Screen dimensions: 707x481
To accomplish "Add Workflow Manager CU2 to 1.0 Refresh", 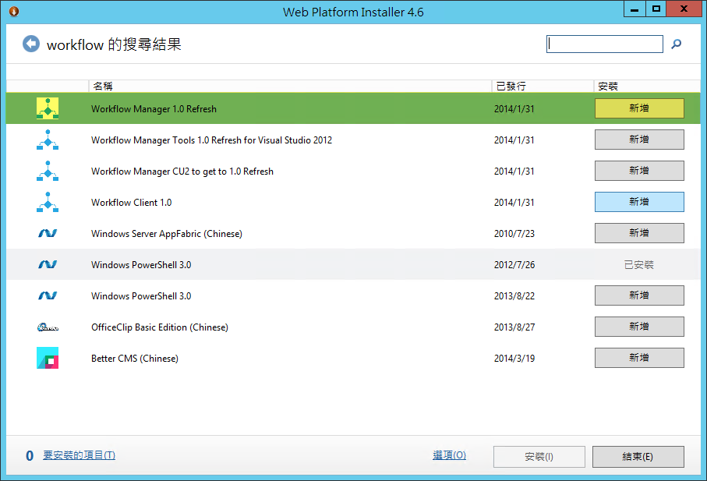I will 639,171.
